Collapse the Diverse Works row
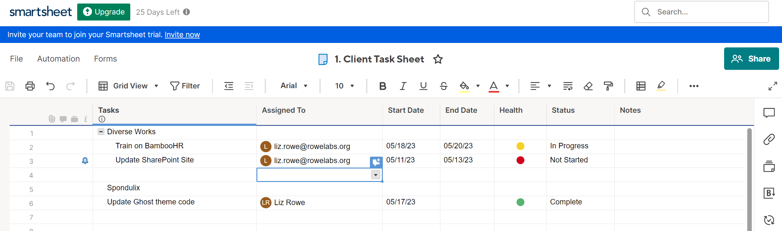This screenshot has width=782, height=231. (x=101, y=132)
